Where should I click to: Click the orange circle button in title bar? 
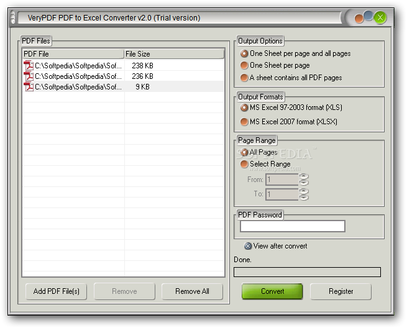(x=359, y=19)
